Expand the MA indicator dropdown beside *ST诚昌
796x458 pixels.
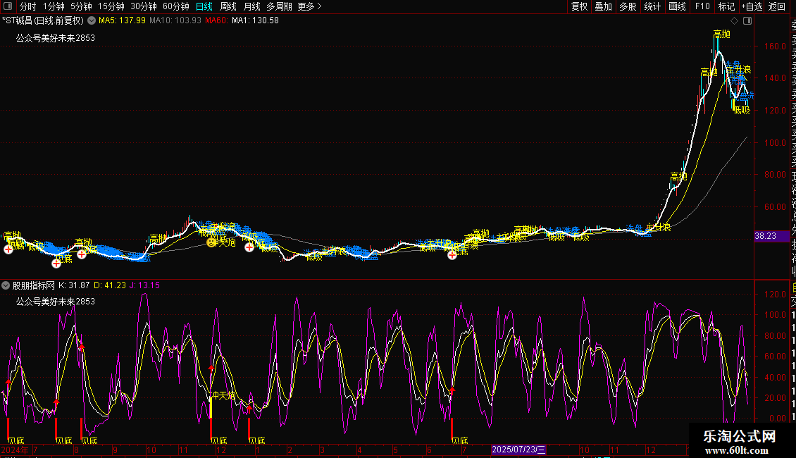(x=92, y=20)
